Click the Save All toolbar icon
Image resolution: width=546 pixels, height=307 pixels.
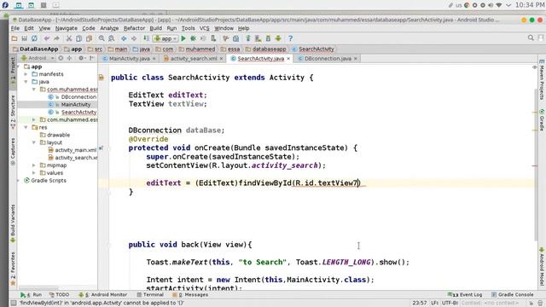pos(24,38)
